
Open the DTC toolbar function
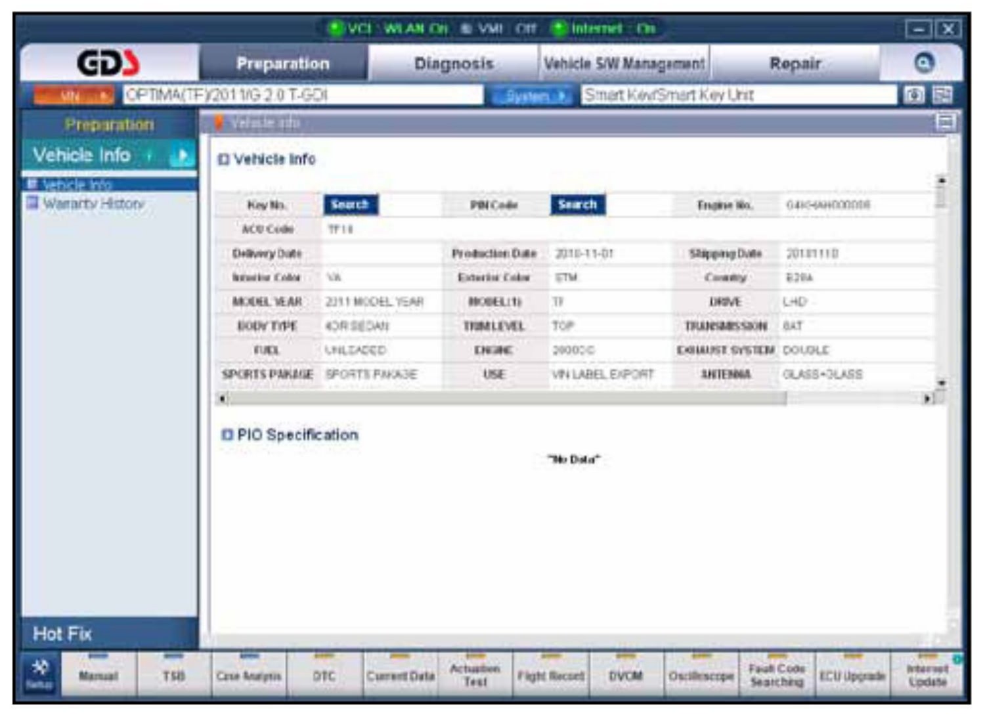point(324,675)
